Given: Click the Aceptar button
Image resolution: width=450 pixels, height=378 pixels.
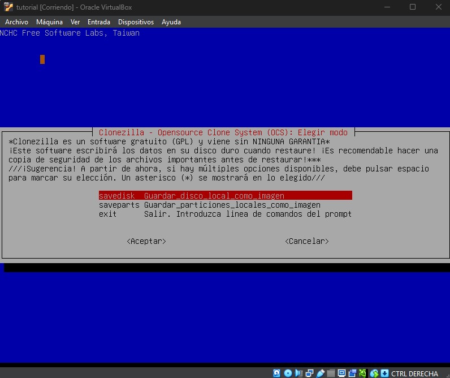Looking at the screenshot, I should pos(146,241).
